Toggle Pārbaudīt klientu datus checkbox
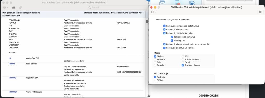 pos(164,29)
